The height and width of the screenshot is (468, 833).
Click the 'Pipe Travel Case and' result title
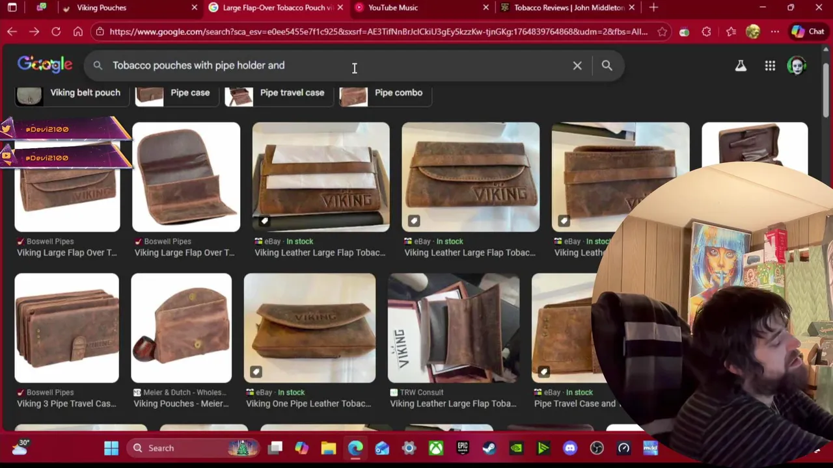coord(575,404)
